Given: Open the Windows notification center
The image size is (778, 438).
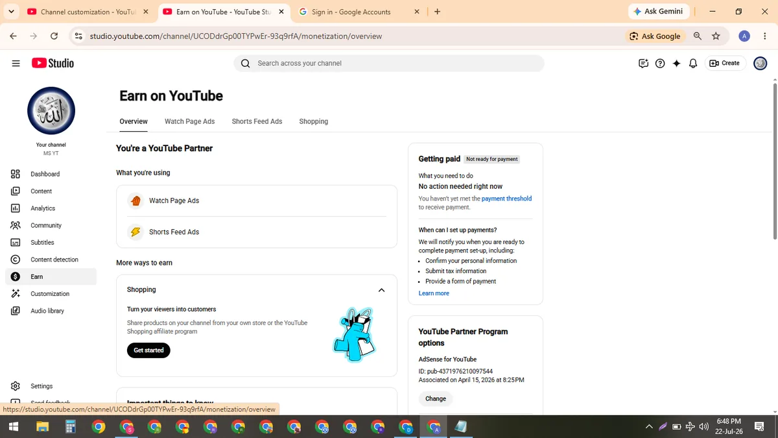Looking at the screenshot, I should [x=759, y=426].
